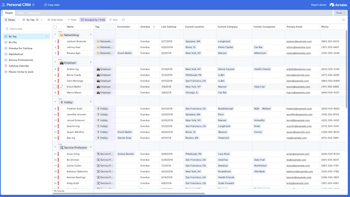
Task: Collapse the Hobby group chevron
Action: tap(55, 102)
